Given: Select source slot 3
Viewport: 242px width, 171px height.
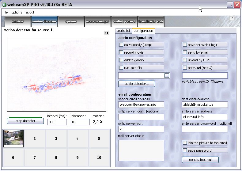Looking at the screenshot, I should 56,139.
